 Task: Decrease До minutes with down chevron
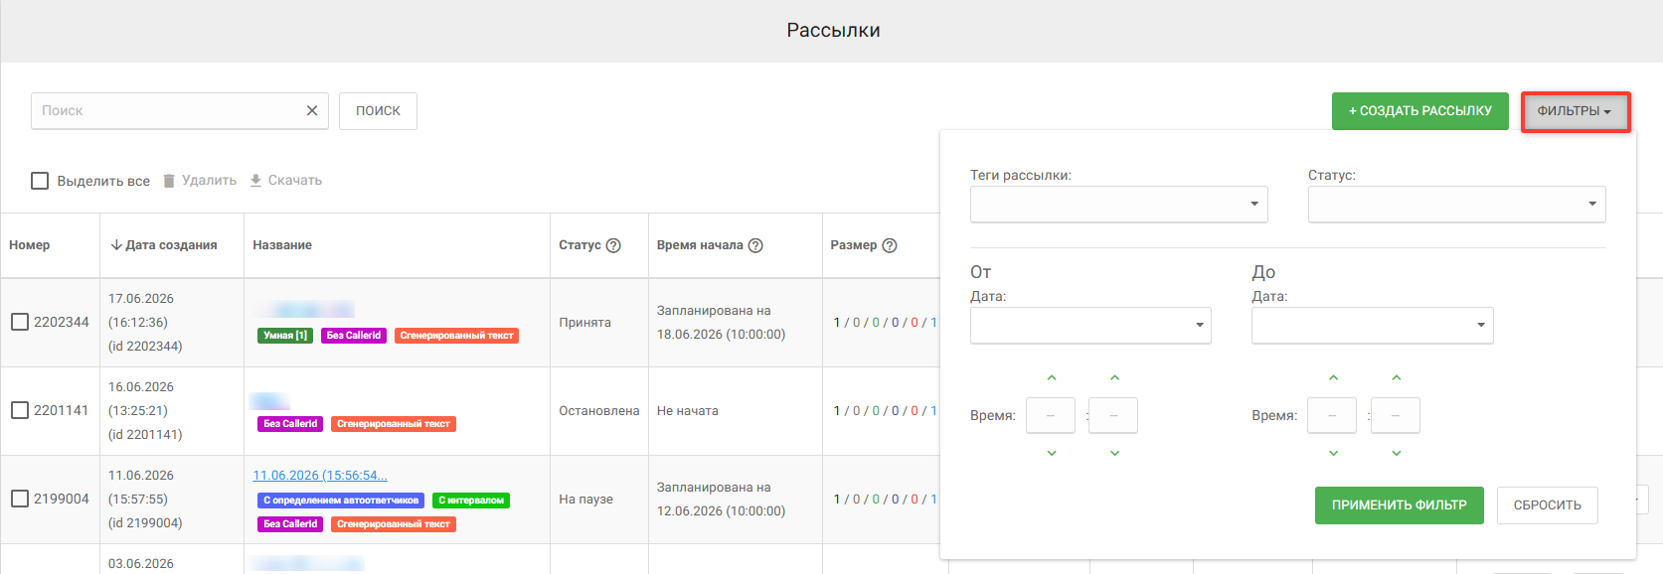(x=1396, y=453)
